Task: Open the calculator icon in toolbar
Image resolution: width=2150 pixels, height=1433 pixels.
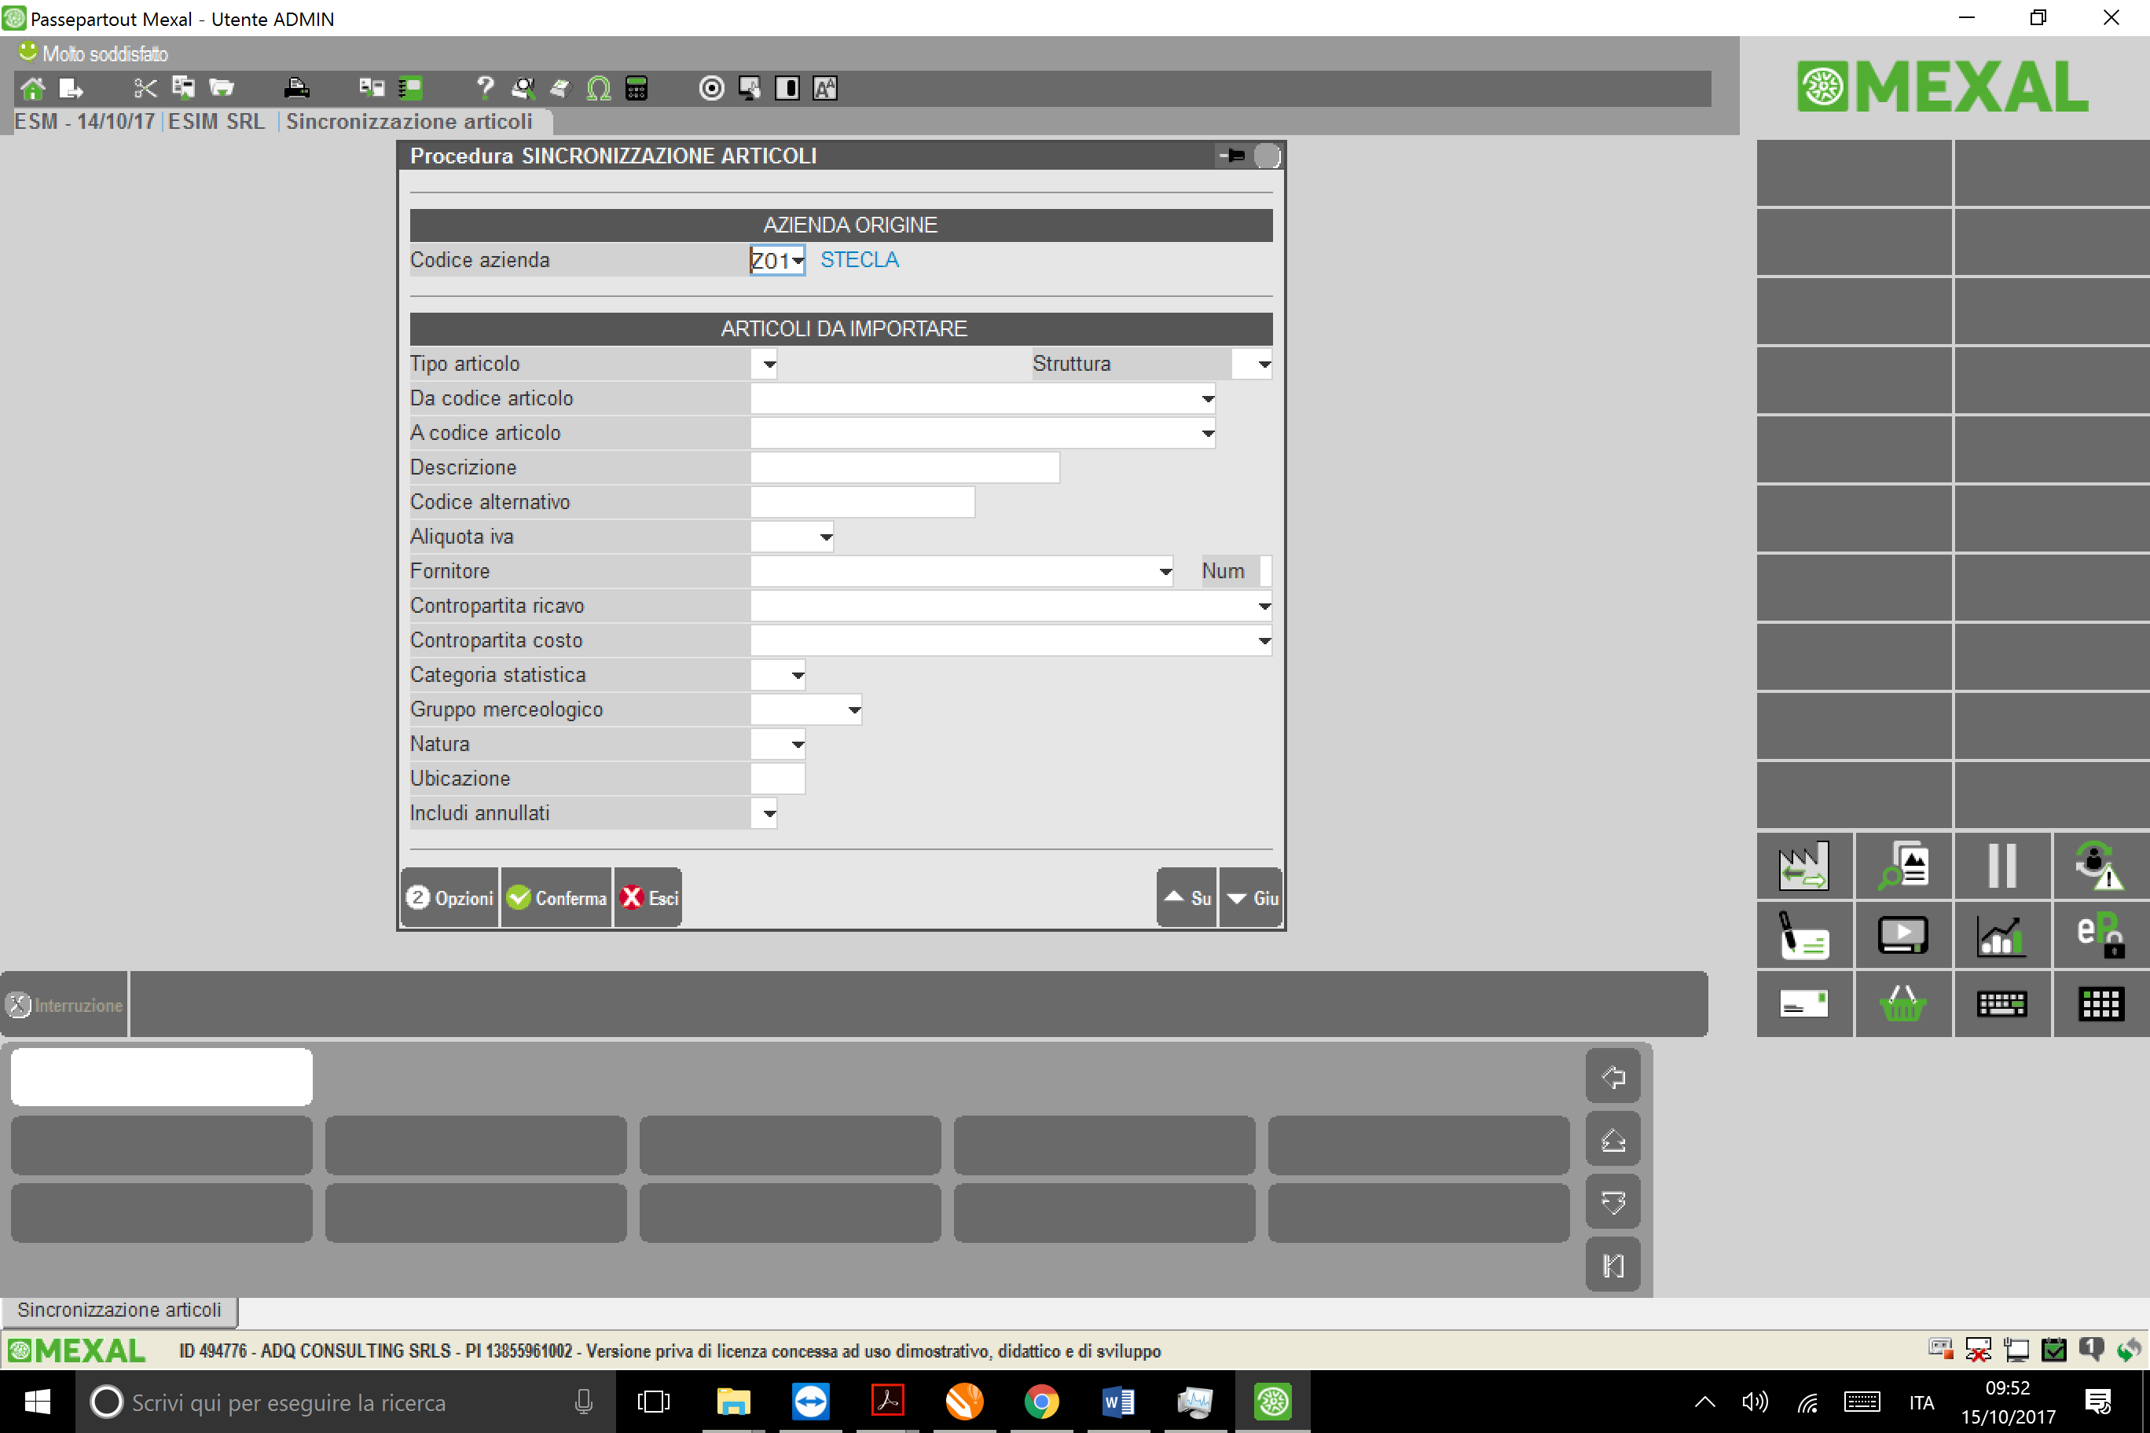Action: 637,89
